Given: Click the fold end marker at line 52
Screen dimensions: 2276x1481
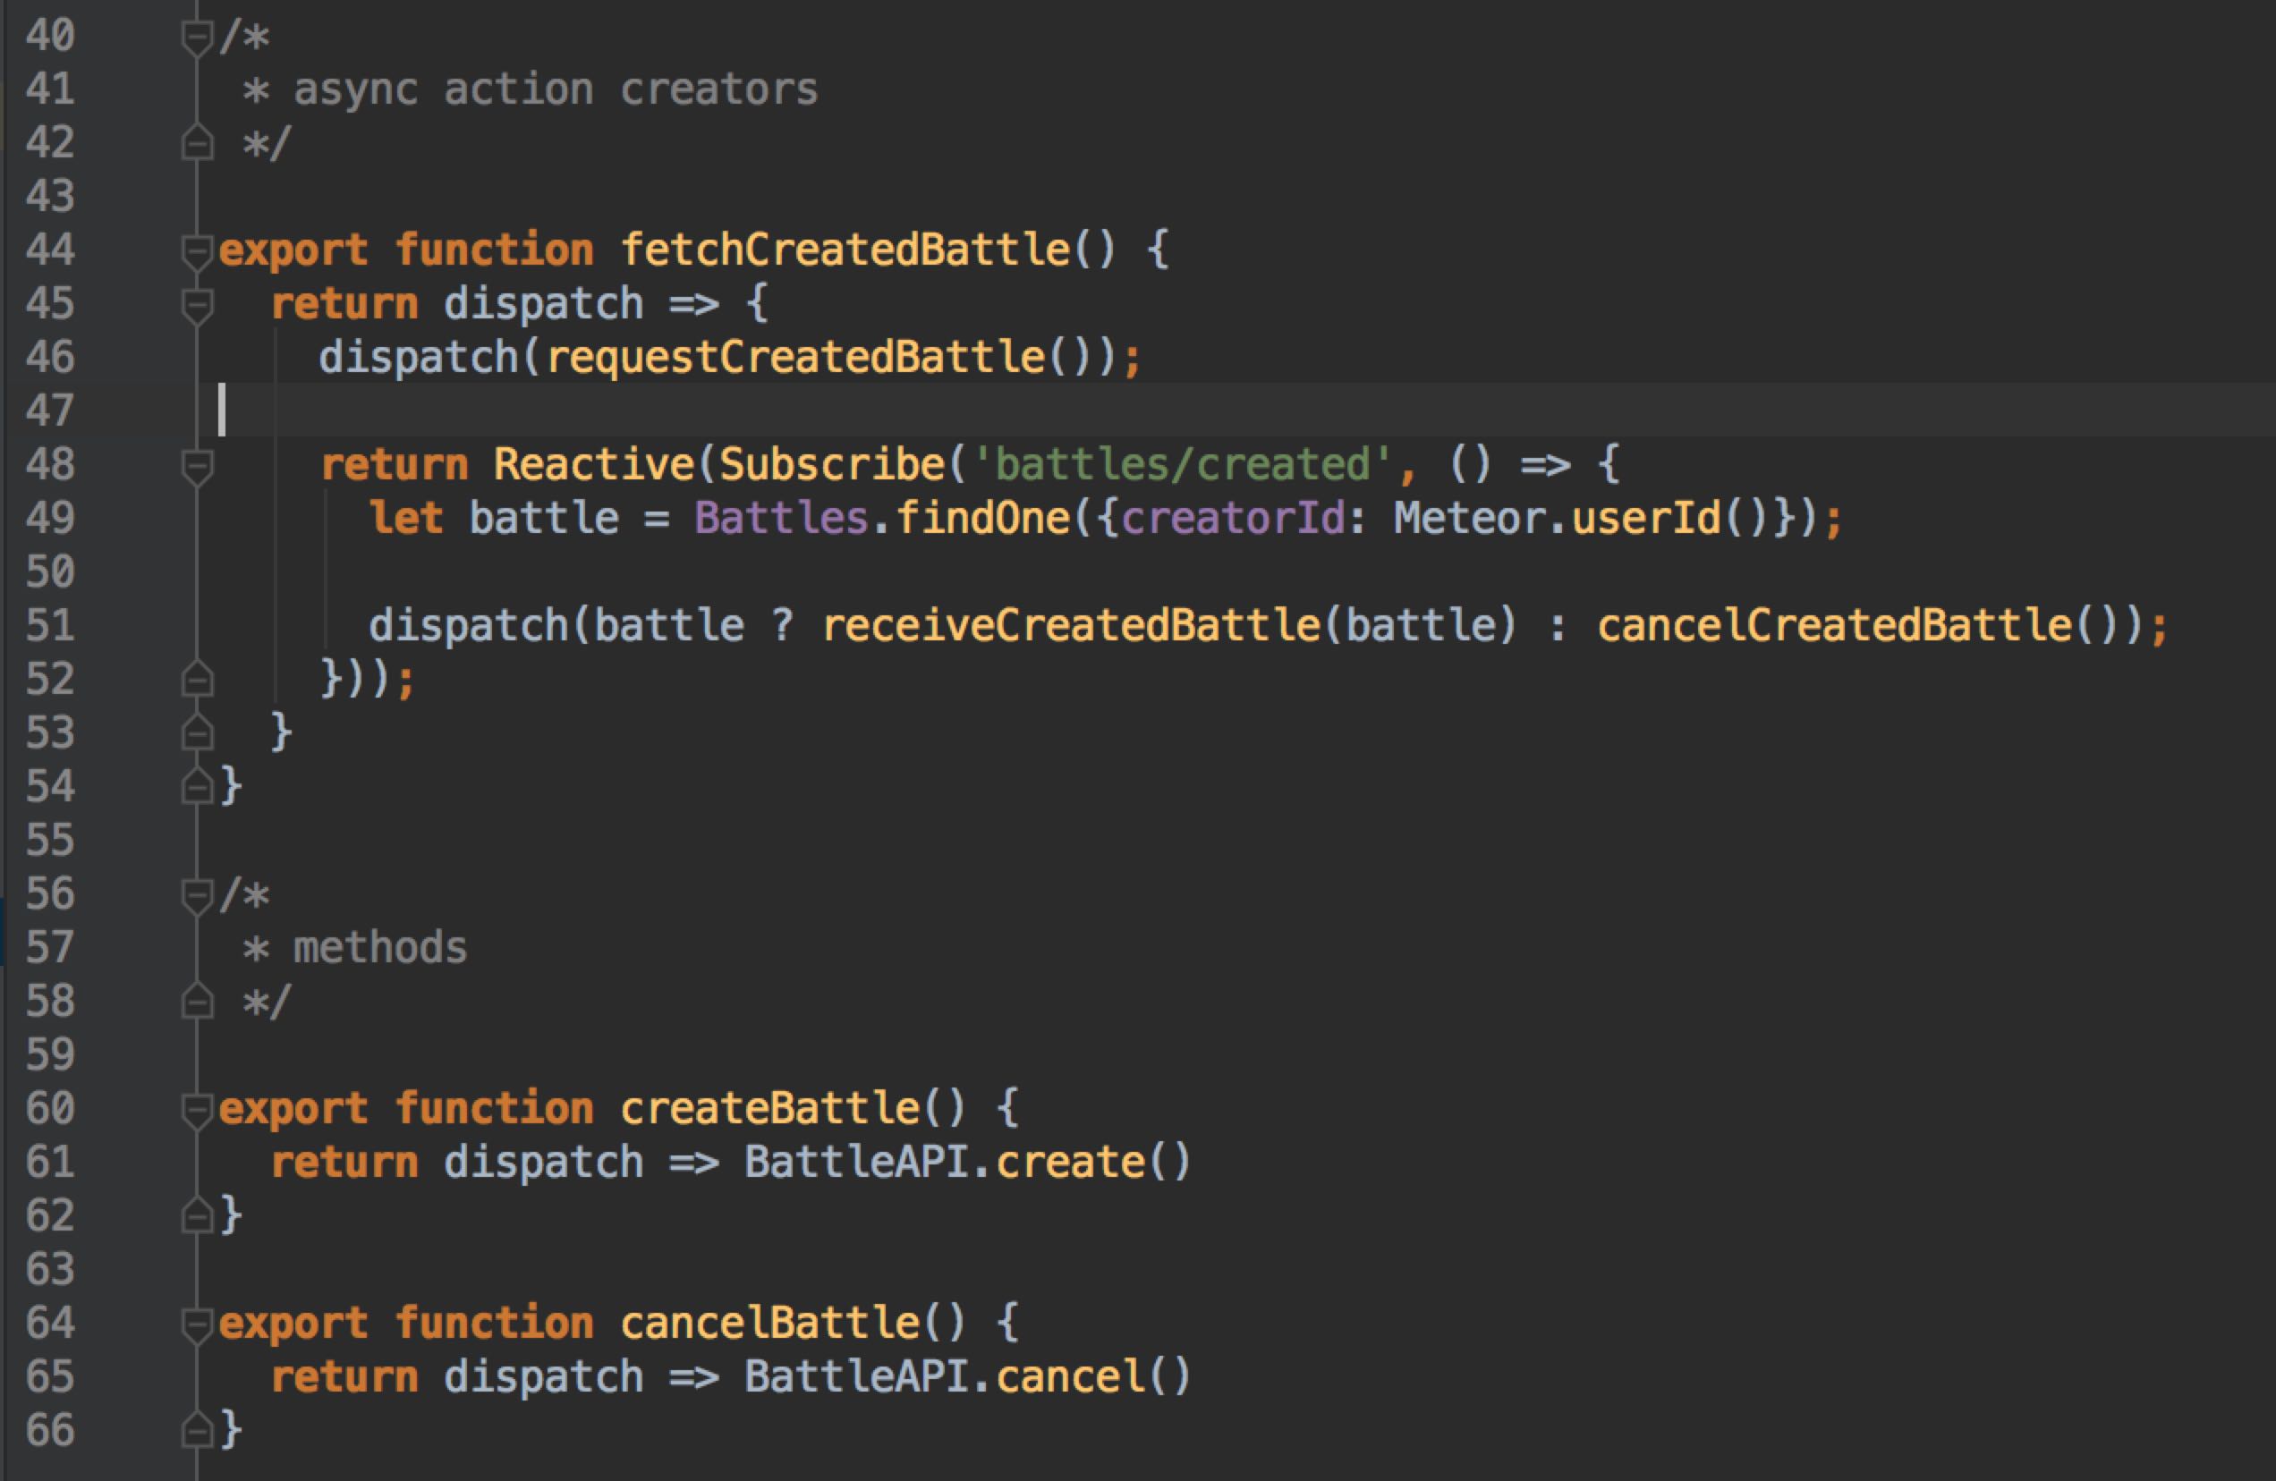Looking at the screenshot, I should pos(197,679).
